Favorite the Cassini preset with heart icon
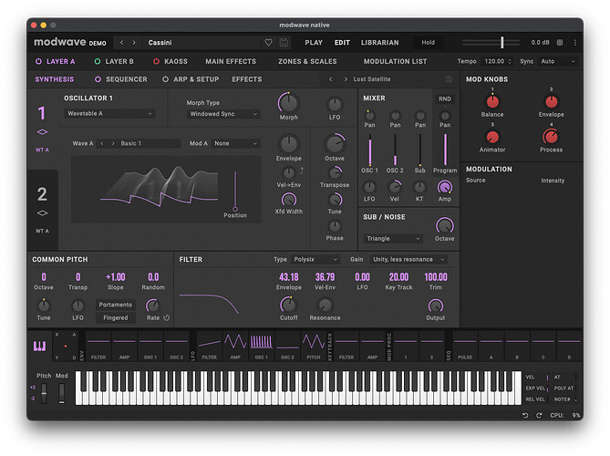Viewport: 610px width, 456px height. tap(268, 43)
